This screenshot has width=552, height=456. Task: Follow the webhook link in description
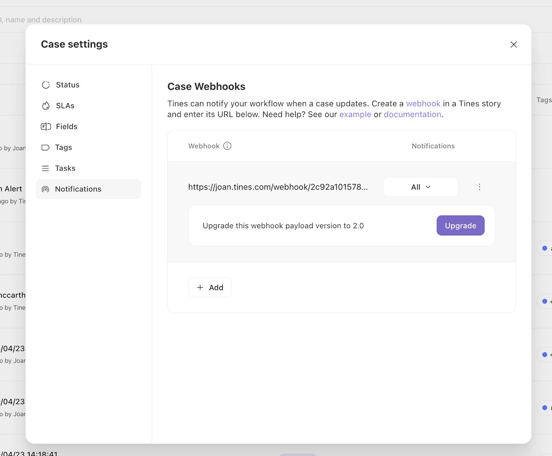pos(423,104)
